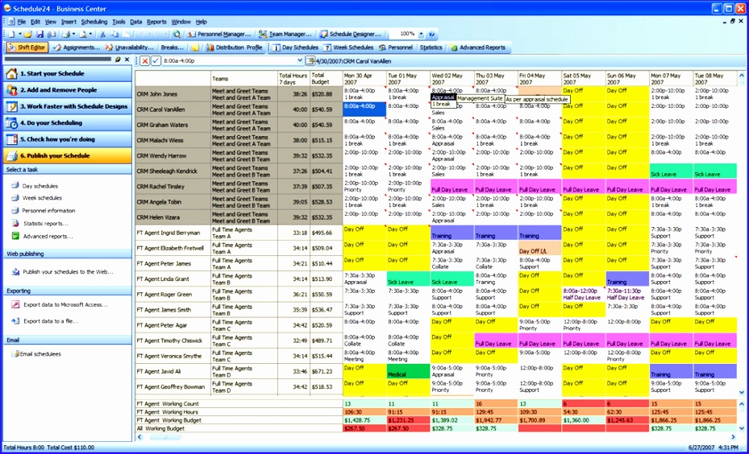The width and height of the screenshot is (749, 454).
Task: Click the Copy toolbar icon
Action: (114, 35)
